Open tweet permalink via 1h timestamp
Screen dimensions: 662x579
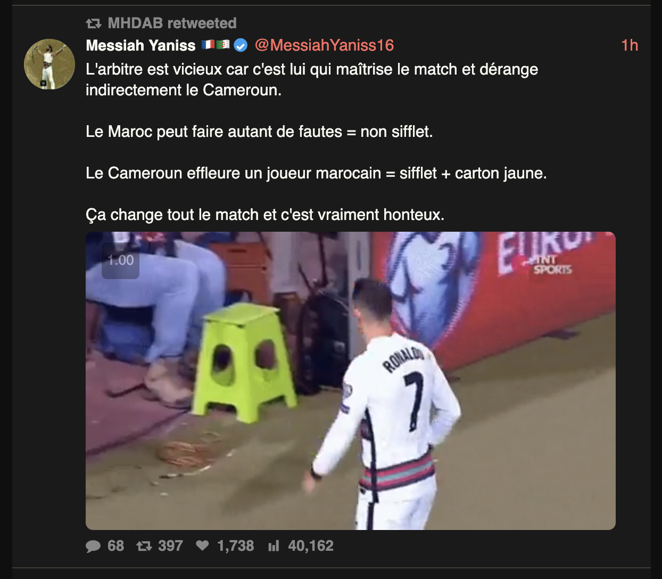coord(630,45)
